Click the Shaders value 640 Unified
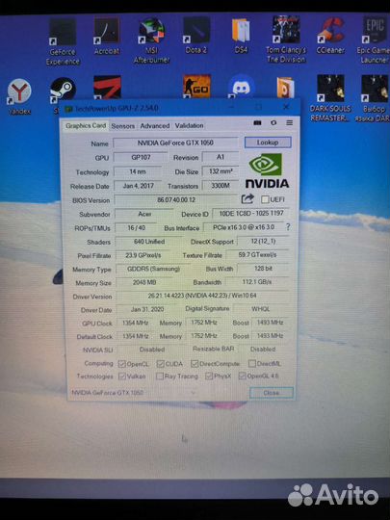The image size is (390, 520). click(x=149, y=242)
